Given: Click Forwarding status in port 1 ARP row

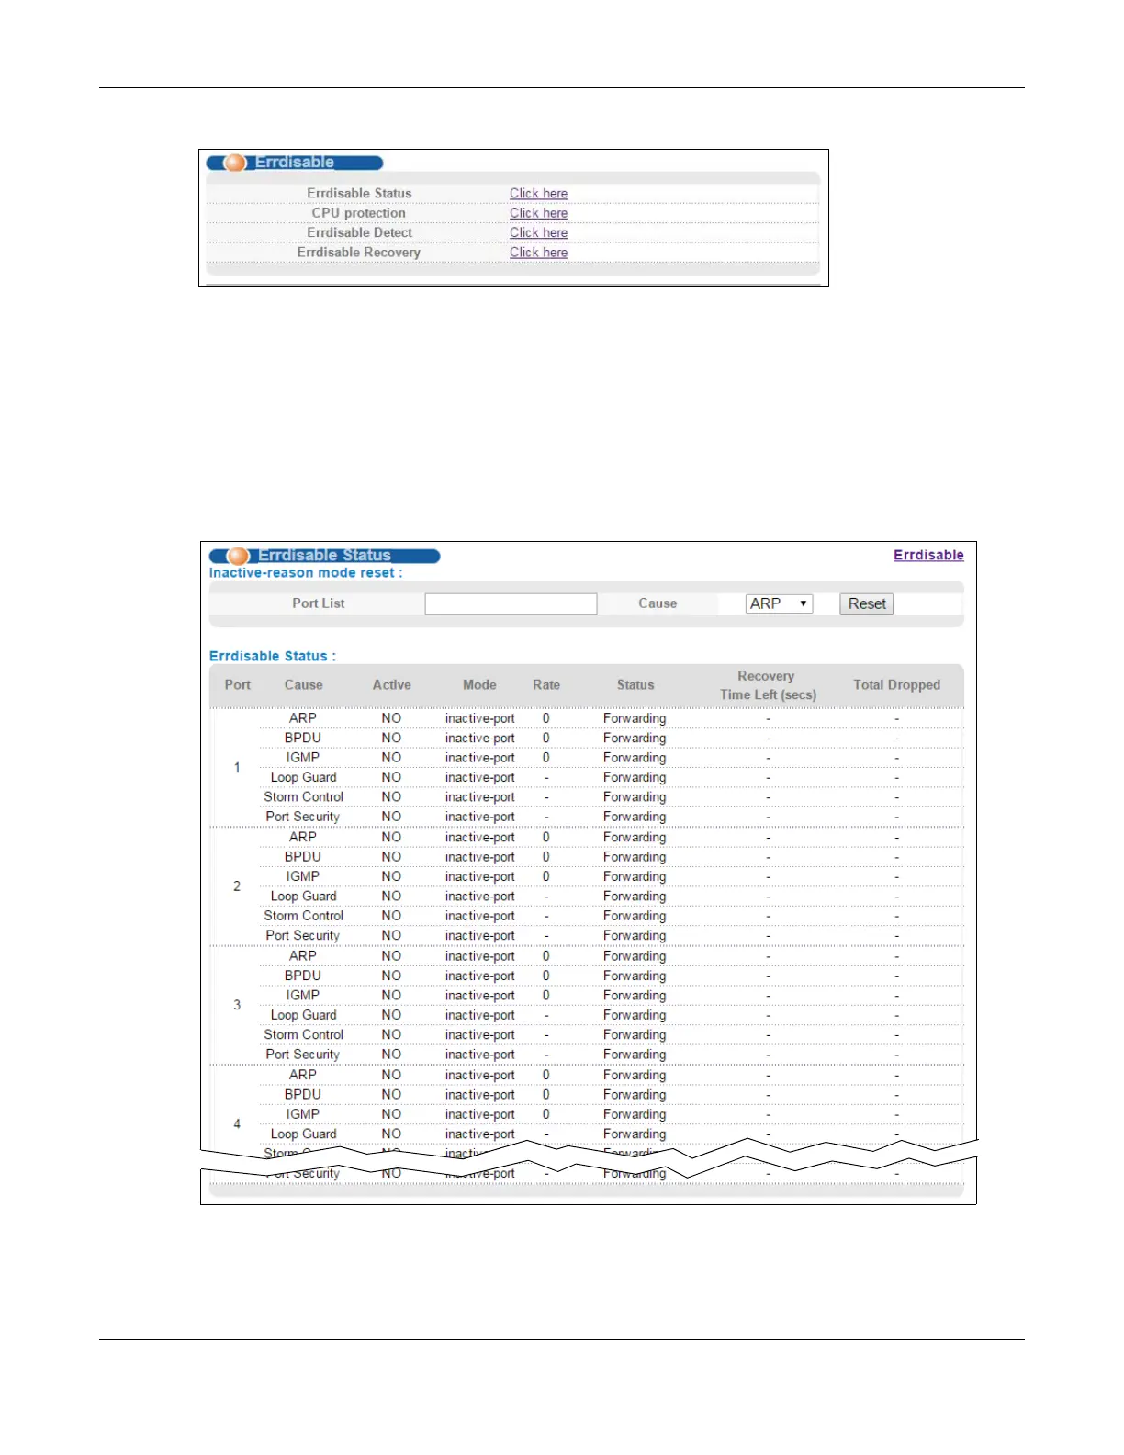Looking at the screenshot, I should [x=635, y=718].
